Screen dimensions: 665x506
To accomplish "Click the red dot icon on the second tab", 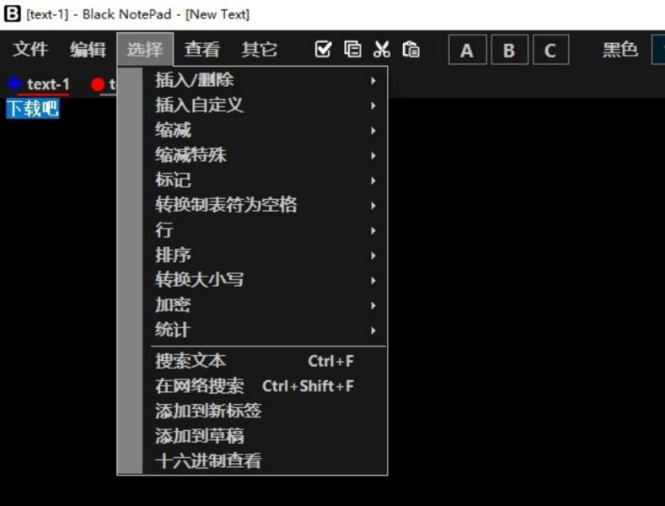I will click(98, 84).
